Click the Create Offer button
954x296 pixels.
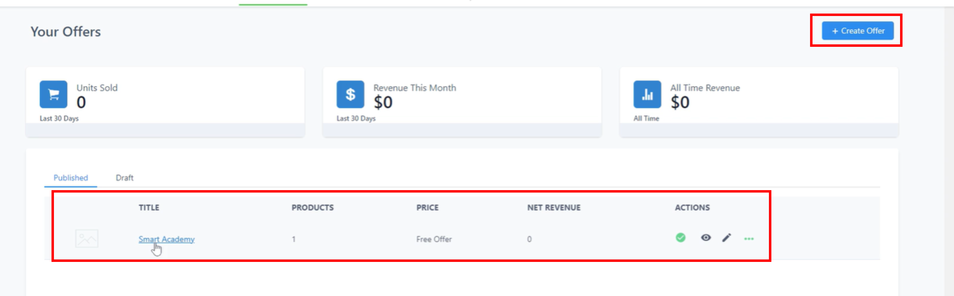pyautogui.click(x=858, y=31)
